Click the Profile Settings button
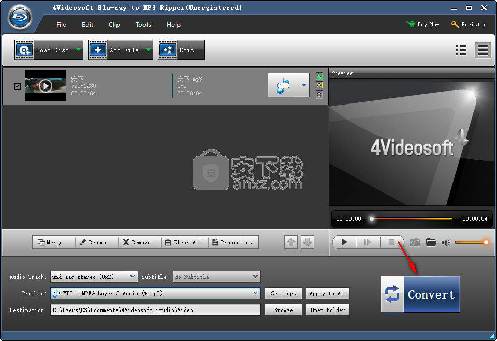 283,293
